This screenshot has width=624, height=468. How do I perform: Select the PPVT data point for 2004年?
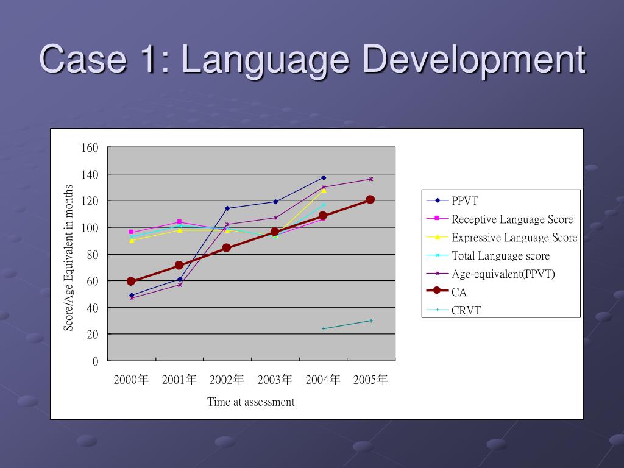point(324,177)
